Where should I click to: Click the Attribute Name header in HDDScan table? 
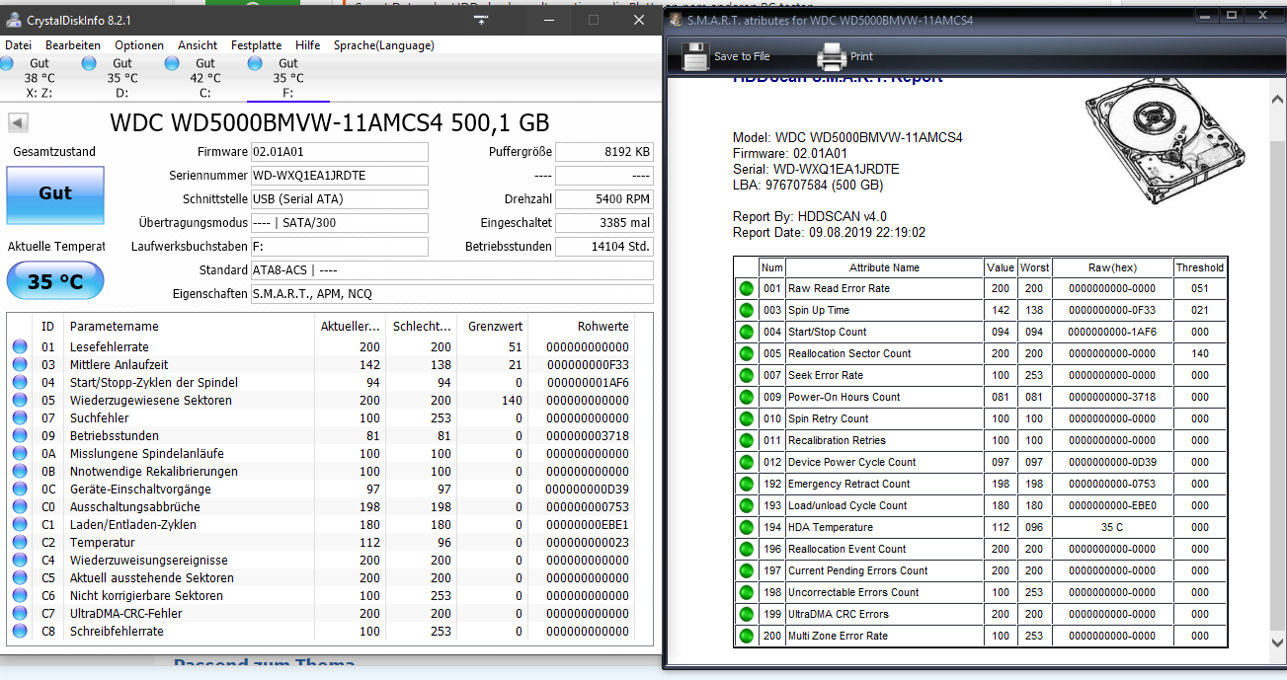point(884,267)
